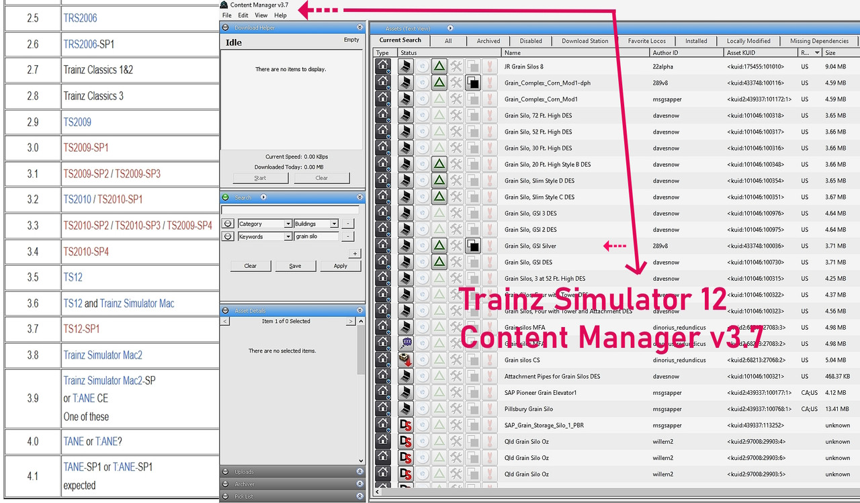Click black overlapping squares icon for Grain_Complex_Corn_Mod1-dph

(473, 83)
